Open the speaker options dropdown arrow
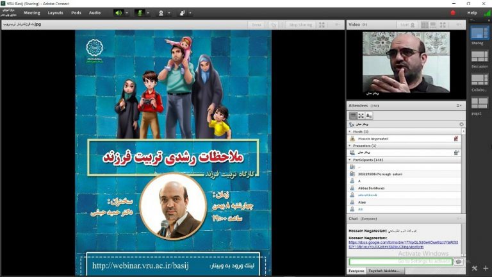This screenshot has width=492, height=277. (127, 13)
